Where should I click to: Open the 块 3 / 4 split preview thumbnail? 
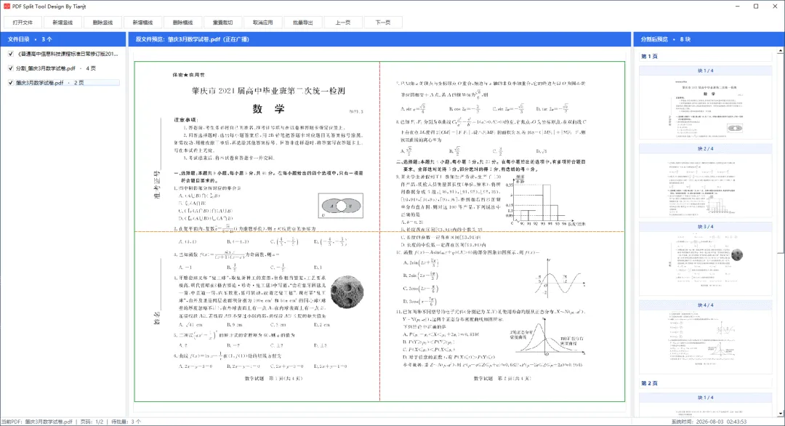705,263
